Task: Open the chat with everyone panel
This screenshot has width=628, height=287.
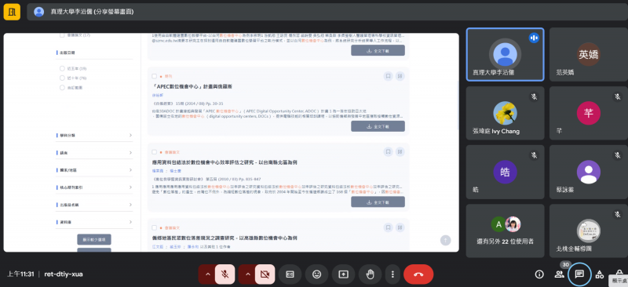Action: pos(579,274)
